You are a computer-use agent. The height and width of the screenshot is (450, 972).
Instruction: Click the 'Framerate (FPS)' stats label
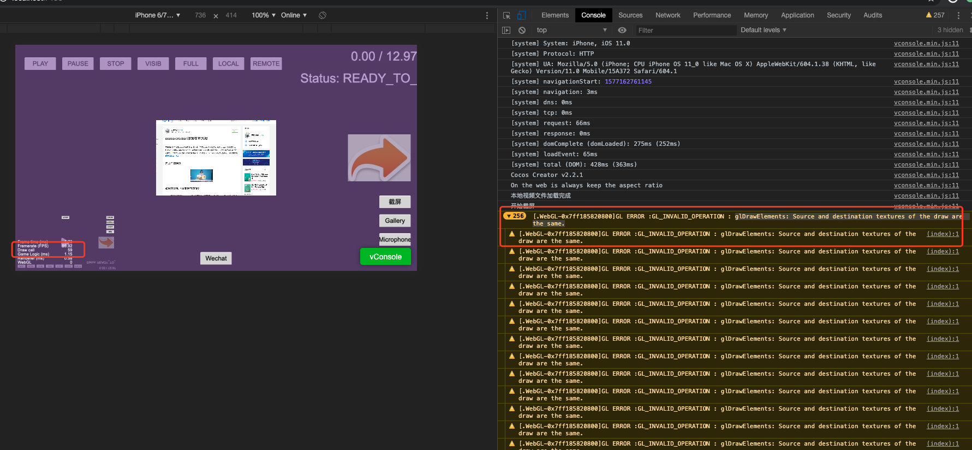coord(33,246)
